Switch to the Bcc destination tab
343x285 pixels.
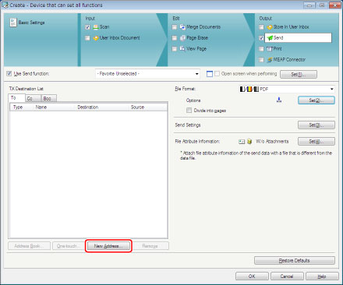click(x=48, y=98)
